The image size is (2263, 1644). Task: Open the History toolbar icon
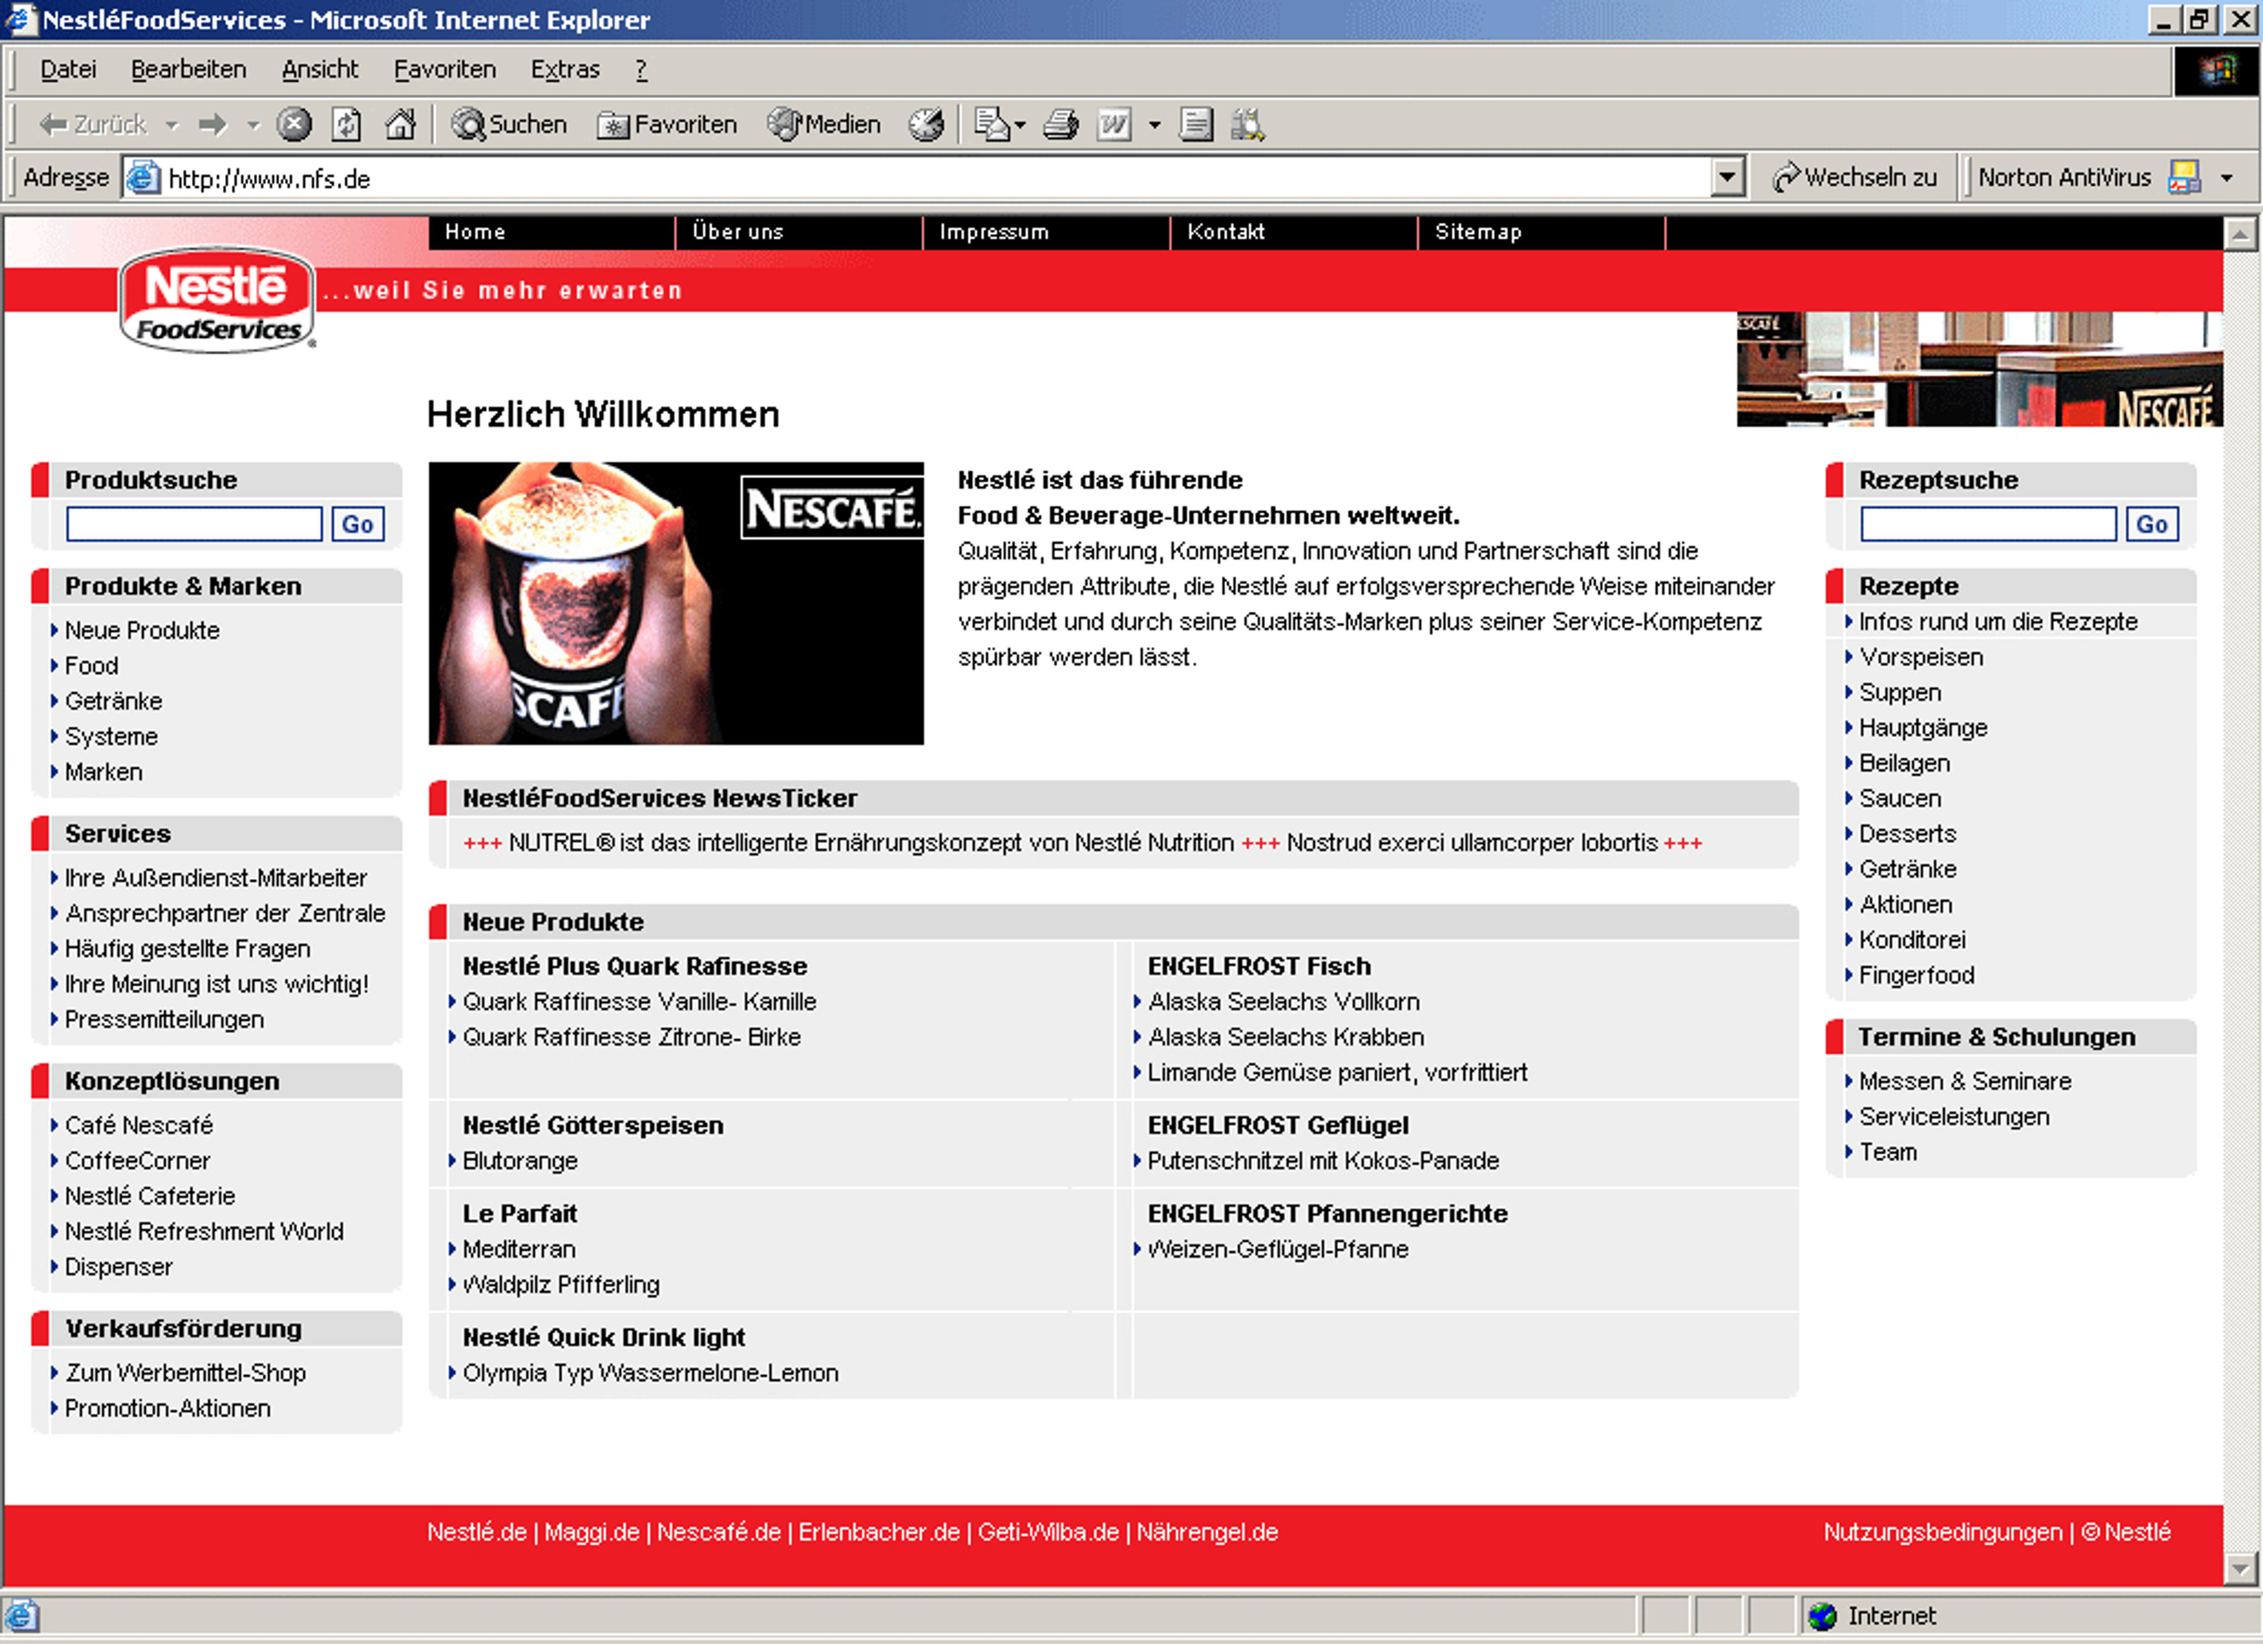pyautogui.click(x=926, y=125)
